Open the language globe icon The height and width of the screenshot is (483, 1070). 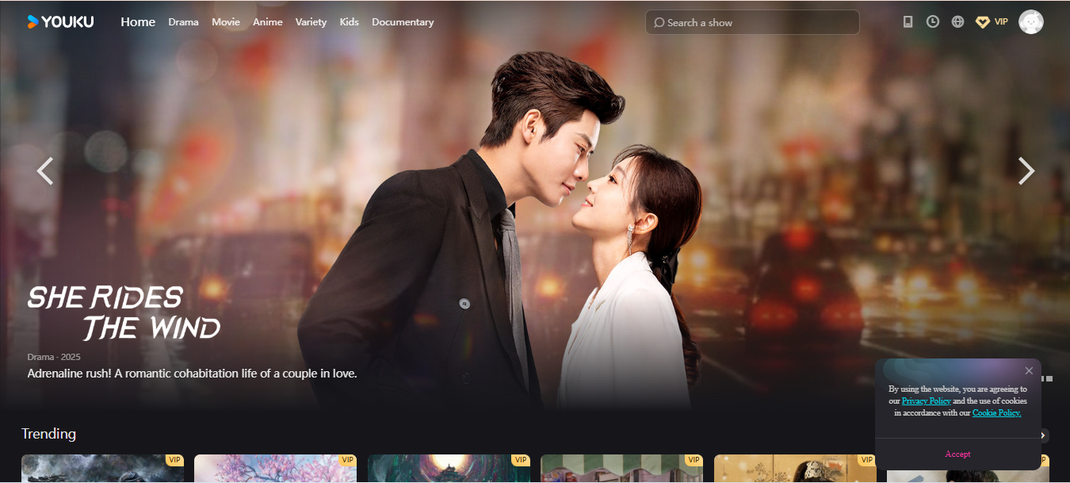click(x=957, y=22)
